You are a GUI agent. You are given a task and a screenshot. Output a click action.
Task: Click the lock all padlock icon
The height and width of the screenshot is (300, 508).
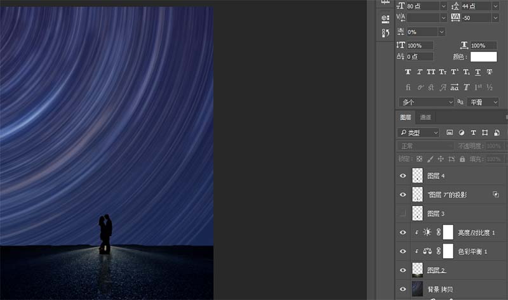click(462, 159)
